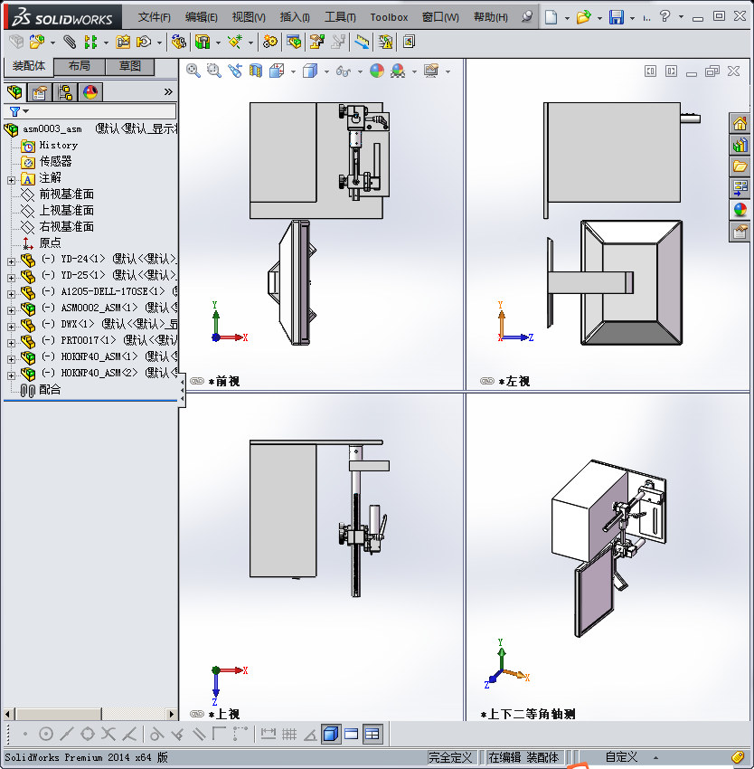This screenshot has width=754, height=769.
Task: Open the 文件(F) menu
Action: pyautogui.click(x=154, y=17)
